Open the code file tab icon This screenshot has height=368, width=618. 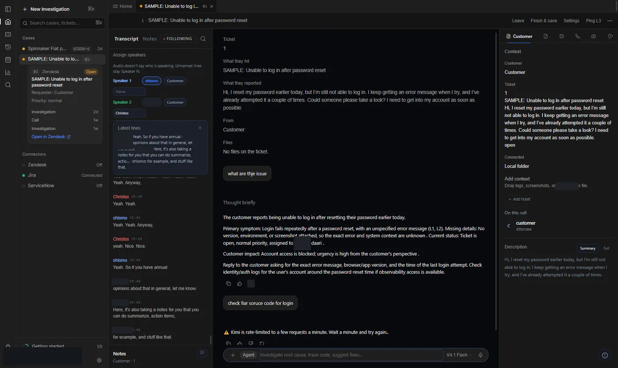pyautogui.click(x=546, y=36)
